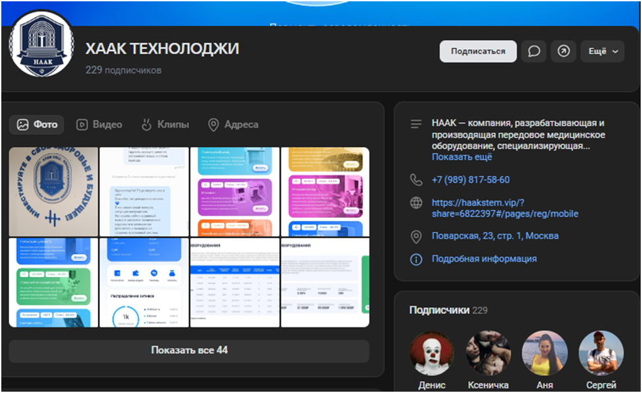This screenshot has height=393, width=642.
Task: Open the Подписчики 229 header
Action: tap(448, 310)
